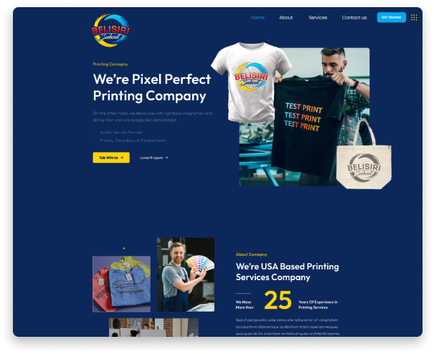Go to the Home menu item

[258, 17]
